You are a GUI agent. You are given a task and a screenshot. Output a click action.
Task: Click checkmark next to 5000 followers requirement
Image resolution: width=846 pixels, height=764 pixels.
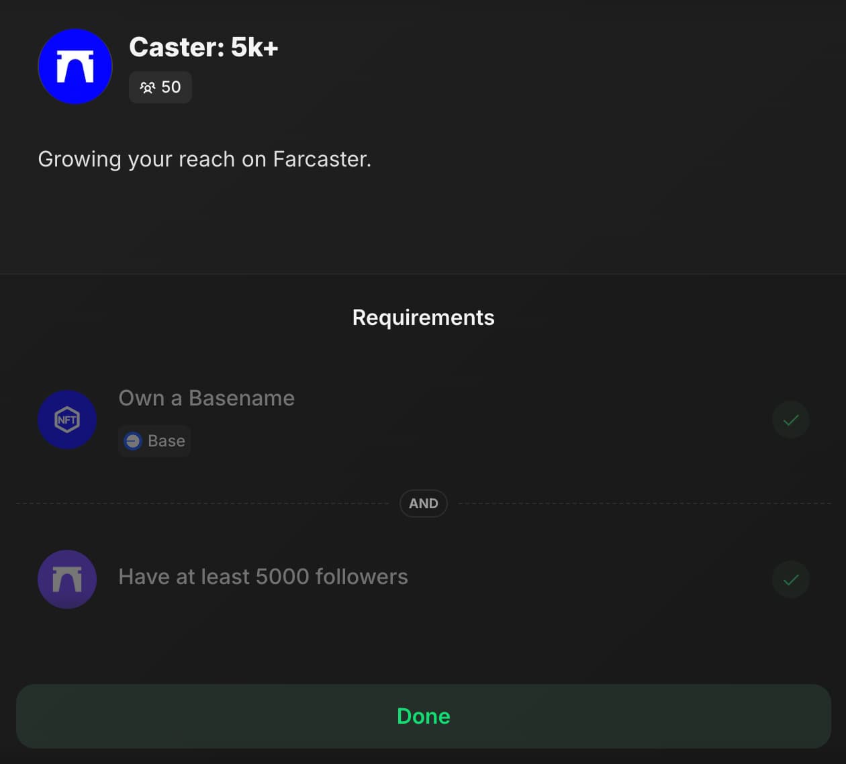coord(790,579)
